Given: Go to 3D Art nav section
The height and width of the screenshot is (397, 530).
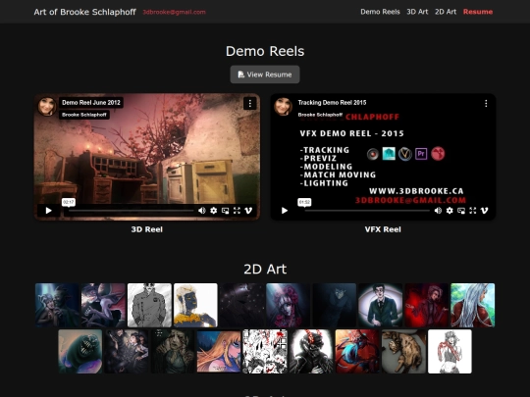Looking at the screenshot, I should pyautogui.click(x=417, y=12).
